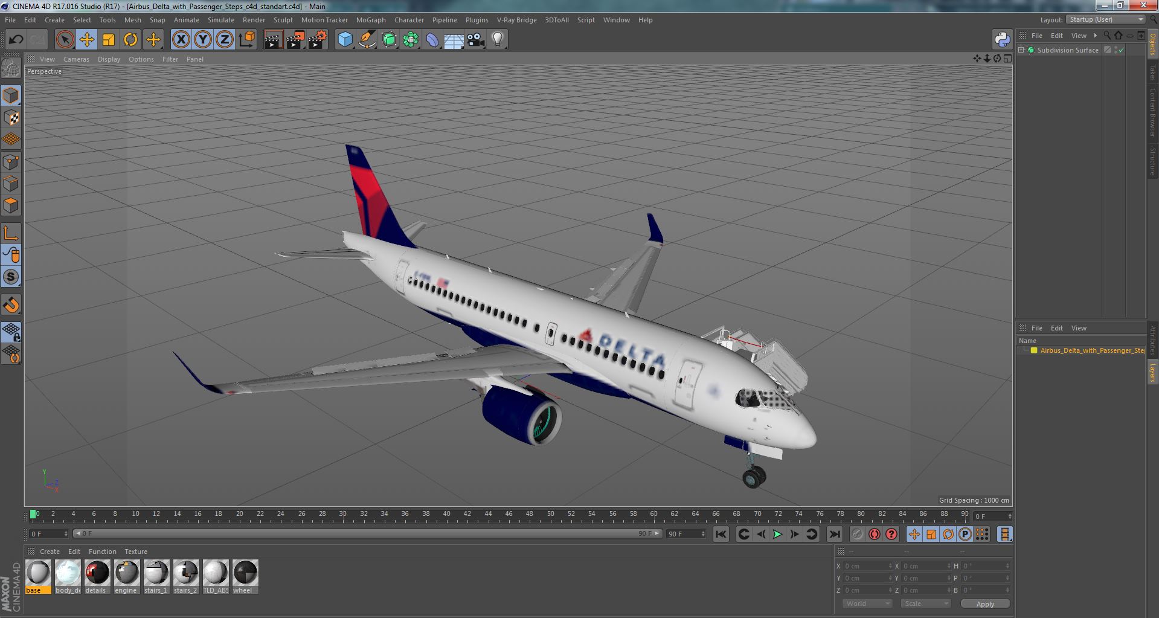Viewport: 1159px width, 618px height.
Task: Add a Subdivision Surface generator icon
Action: [389, 40]
